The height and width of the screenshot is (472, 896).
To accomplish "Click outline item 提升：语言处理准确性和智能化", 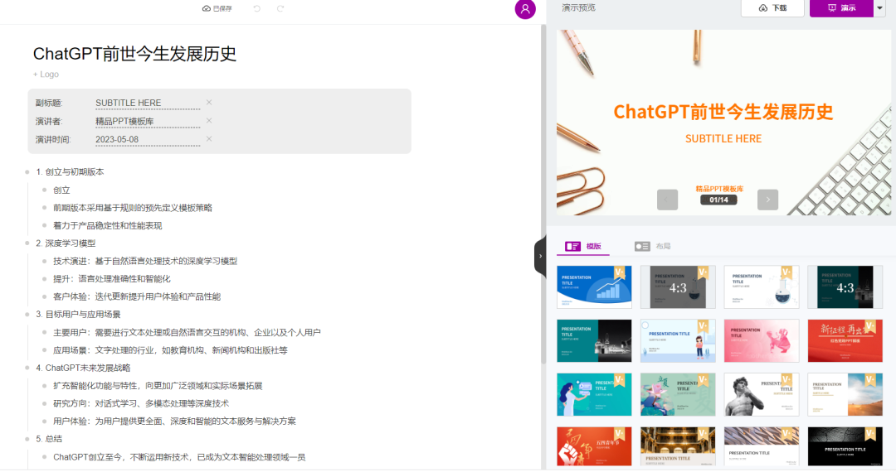I will pyautogui.click(x=111, y=279).
